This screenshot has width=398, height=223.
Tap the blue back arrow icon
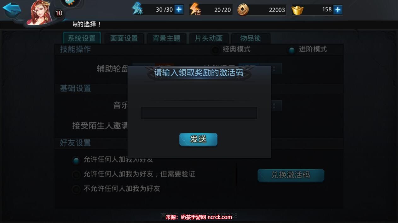click(x=12, y=10)
